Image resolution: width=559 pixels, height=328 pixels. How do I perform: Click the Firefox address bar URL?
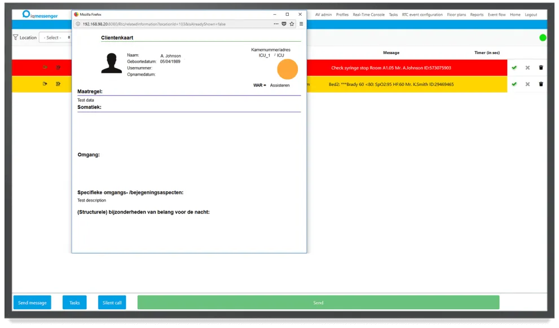pos(154,24)
